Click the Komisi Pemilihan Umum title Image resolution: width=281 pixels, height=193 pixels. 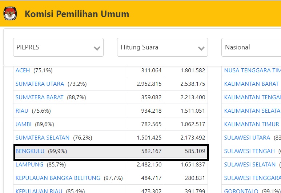(77, 14)
